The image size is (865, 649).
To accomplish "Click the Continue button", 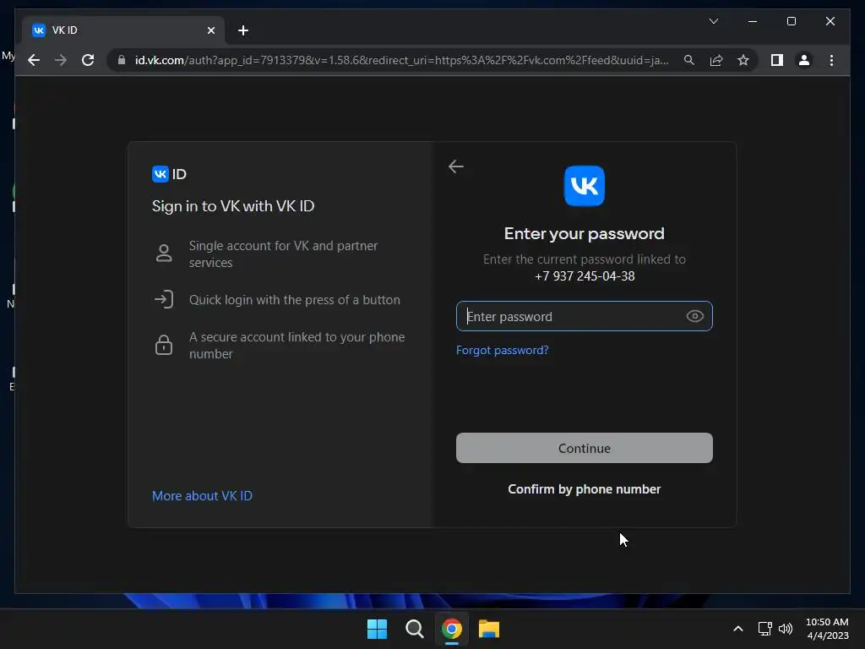I will 585,448.
